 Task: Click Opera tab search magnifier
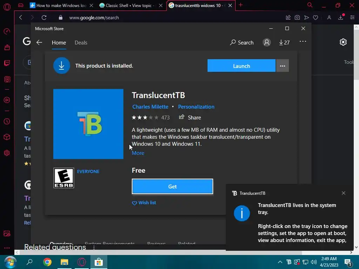coord(310,5)
